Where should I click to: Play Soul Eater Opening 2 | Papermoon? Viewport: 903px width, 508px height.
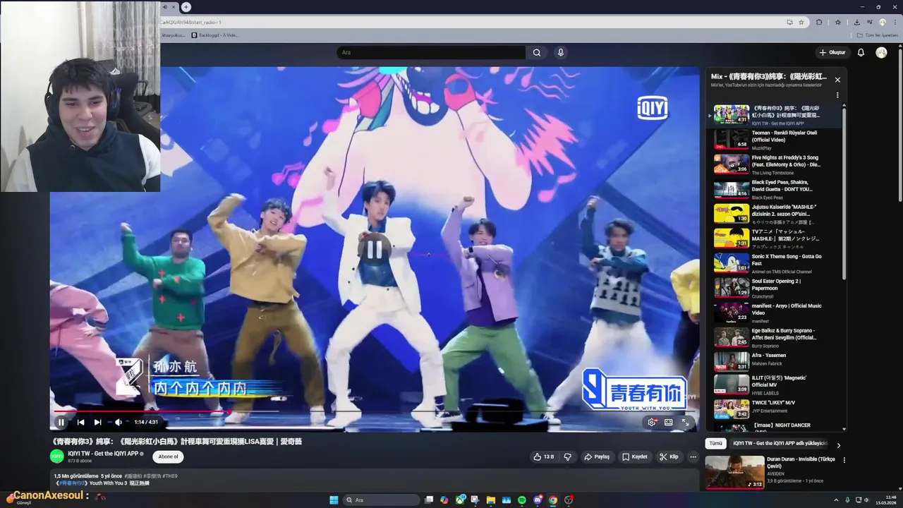pos(774,287)
